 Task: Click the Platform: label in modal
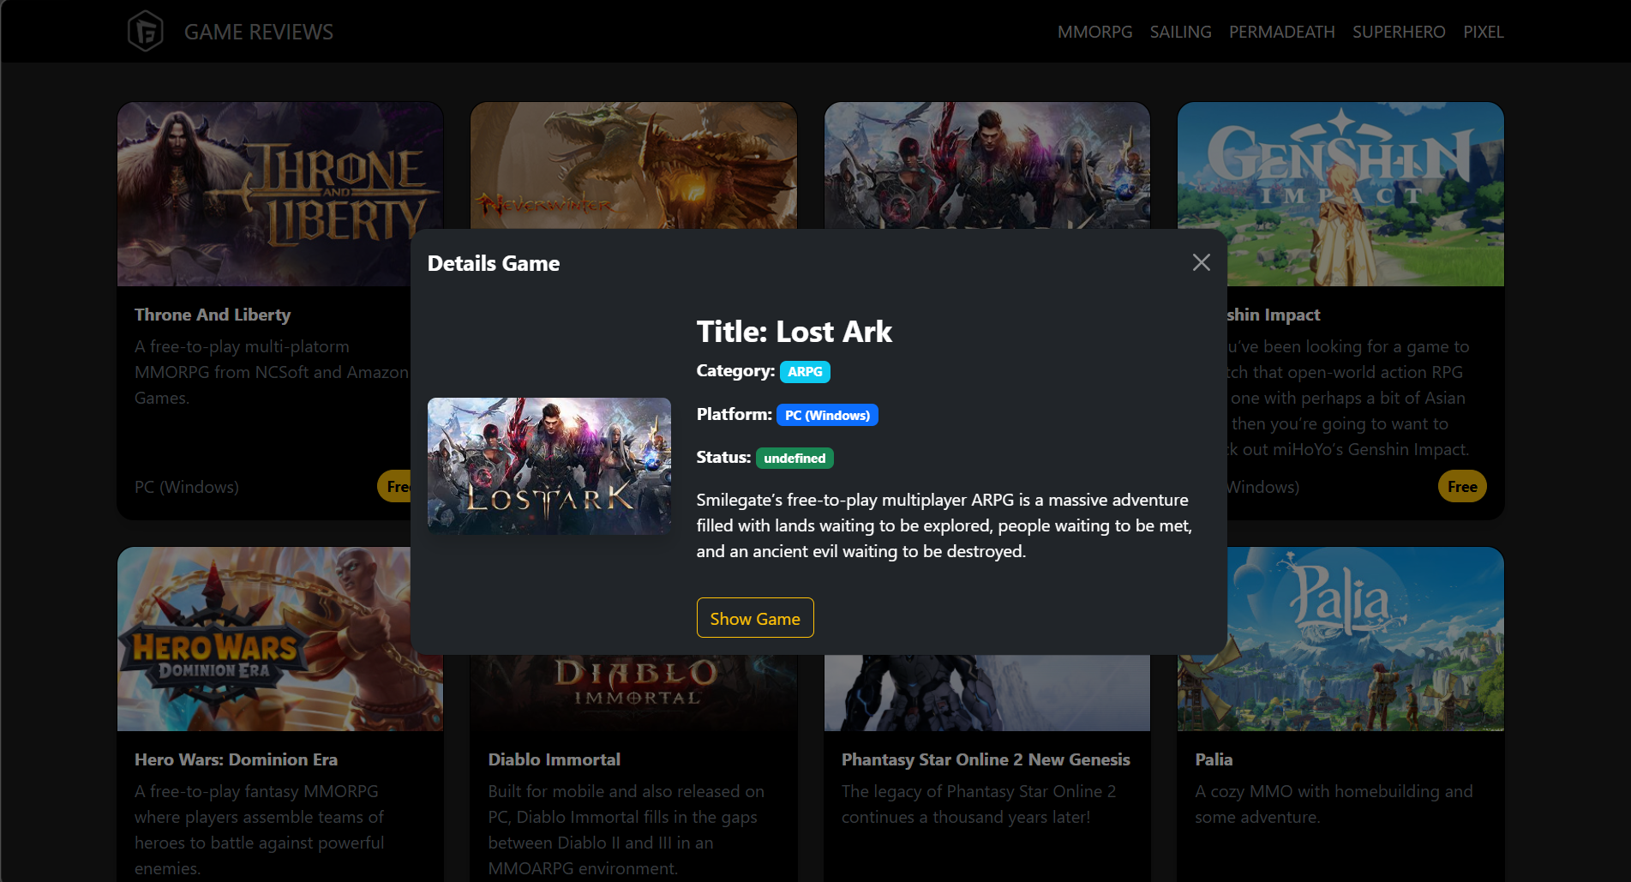point(735,415)
